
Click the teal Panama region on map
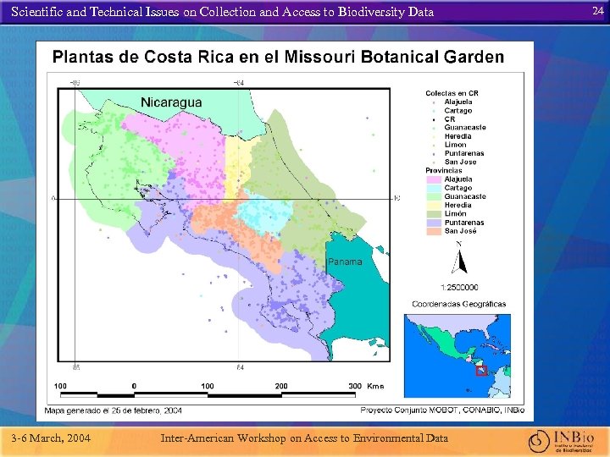[x=354, y=295]
